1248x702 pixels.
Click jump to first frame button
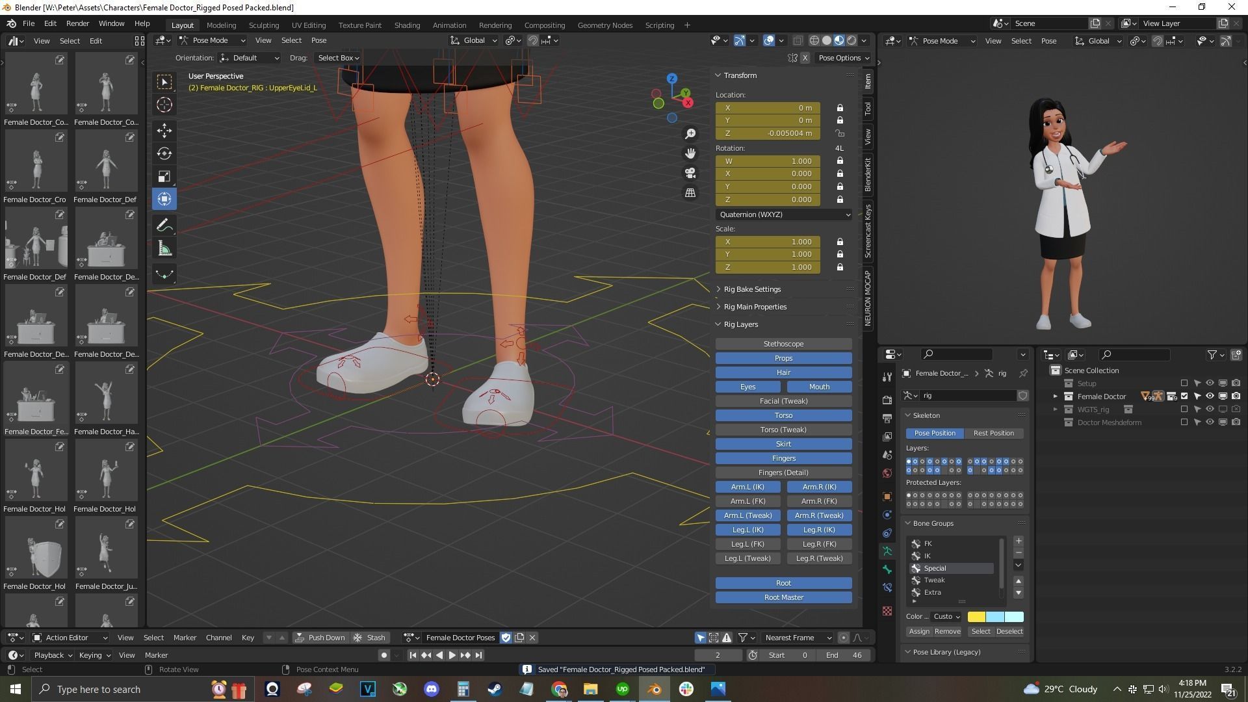click(x=413, y=655)
